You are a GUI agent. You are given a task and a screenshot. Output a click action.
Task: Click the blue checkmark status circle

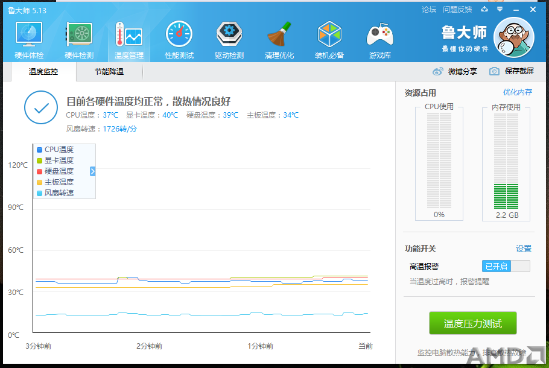41,107
